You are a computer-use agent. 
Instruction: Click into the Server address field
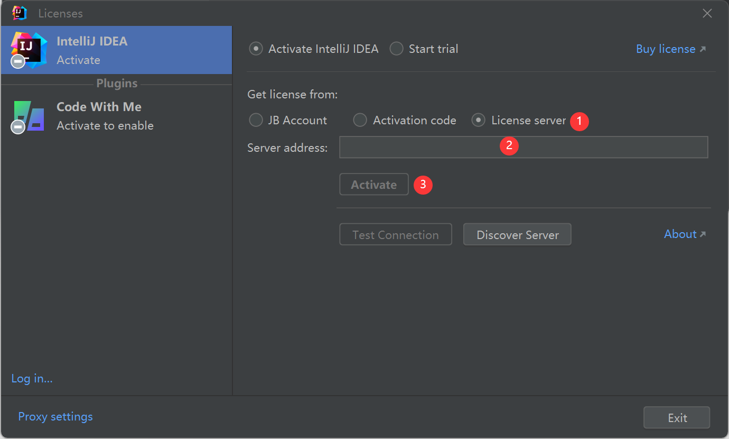pos(524,147)
